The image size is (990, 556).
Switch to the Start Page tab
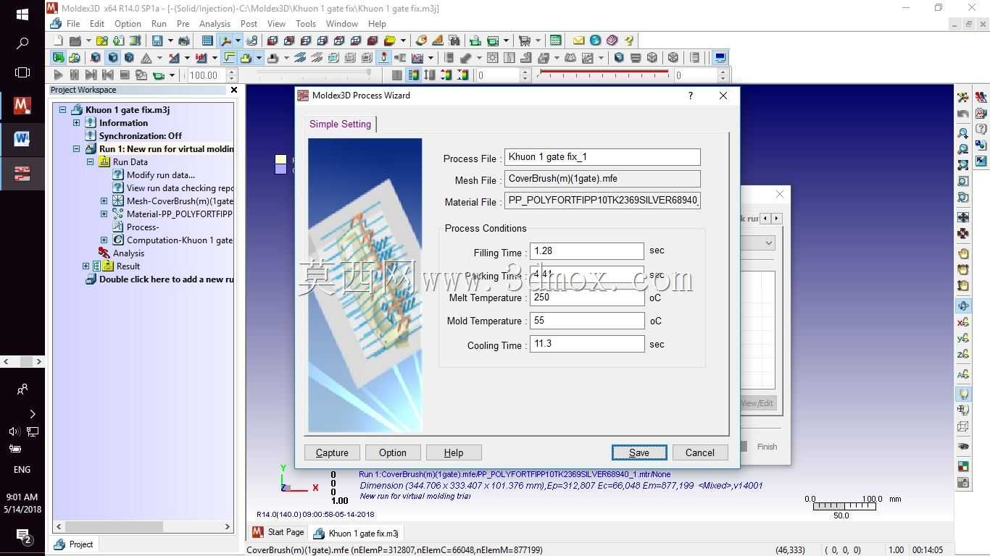tap(279, 532)
